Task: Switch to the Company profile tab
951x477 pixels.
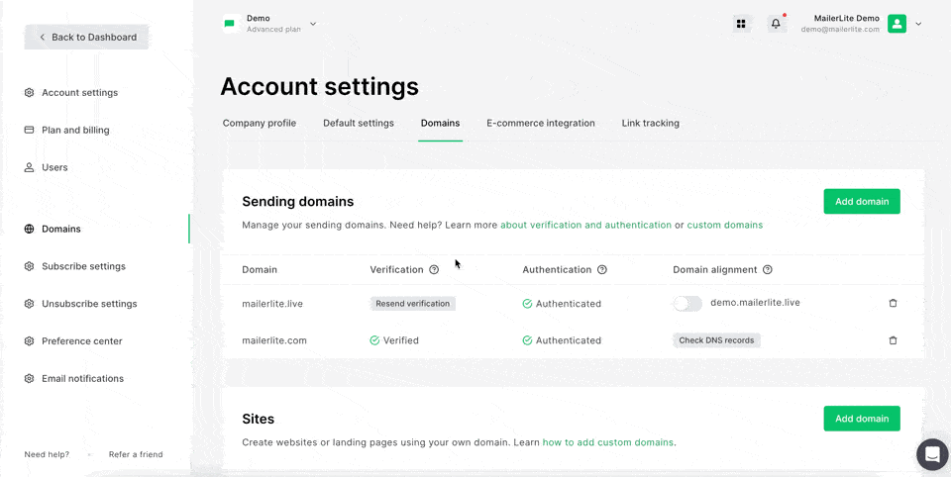Action: click(260, 124)
